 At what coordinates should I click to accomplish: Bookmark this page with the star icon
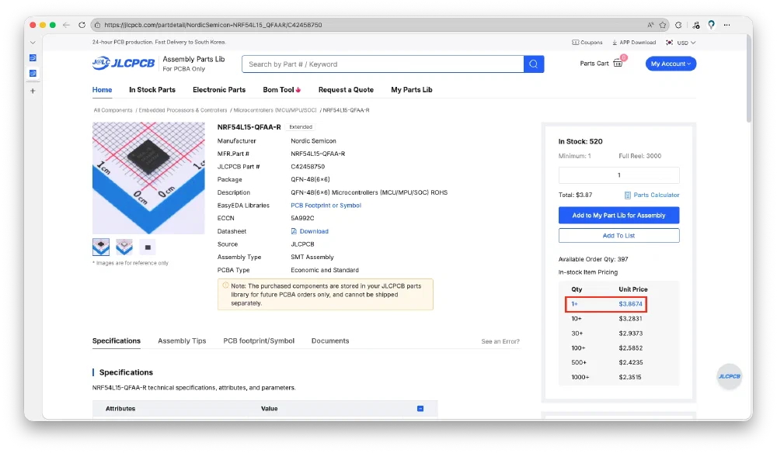coord(663,25)
